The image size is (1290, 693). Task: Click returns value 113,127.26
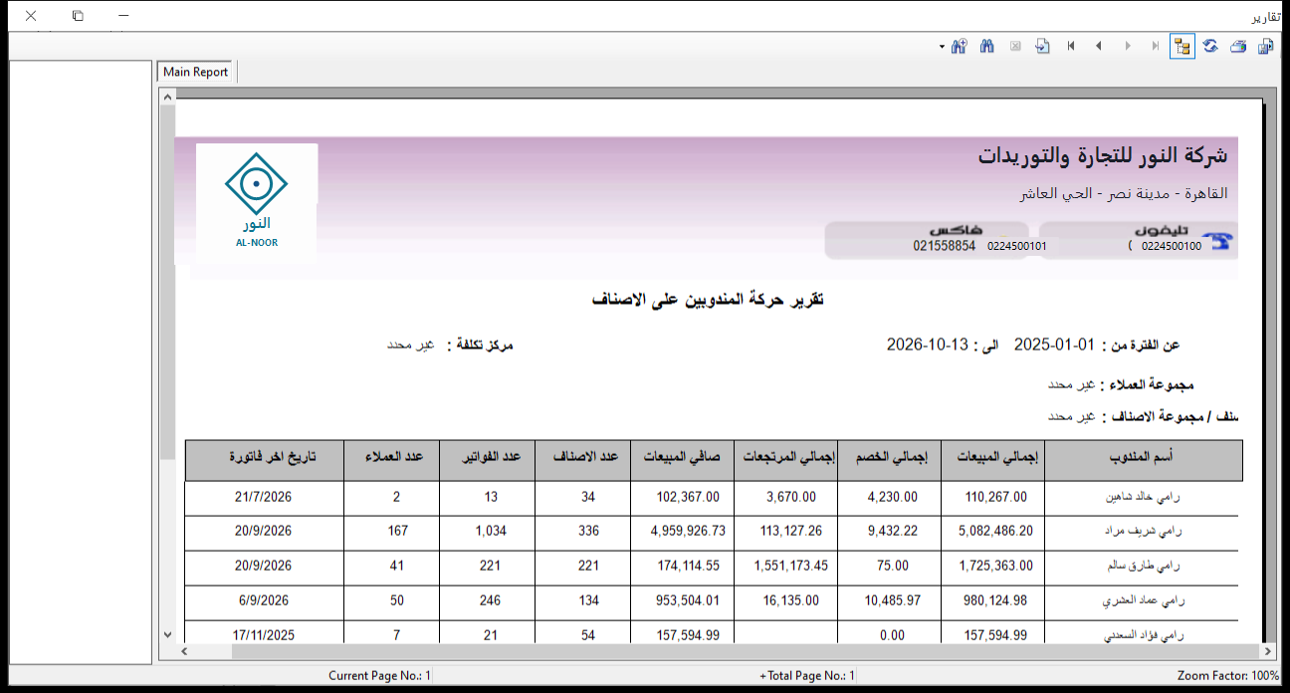click(793, 531)
